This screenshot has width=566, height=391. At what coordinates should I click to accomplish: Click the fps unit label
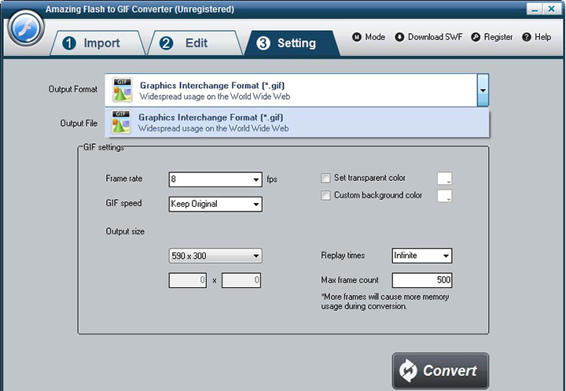coord(272,179)
